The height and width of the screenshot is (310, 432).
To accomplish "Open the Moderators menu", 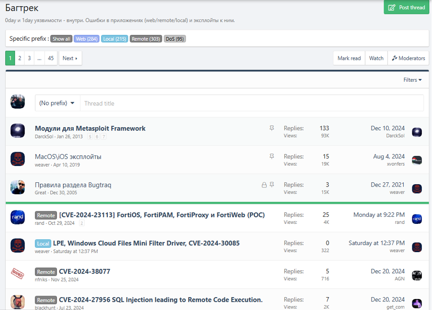I will click(409, 58).
